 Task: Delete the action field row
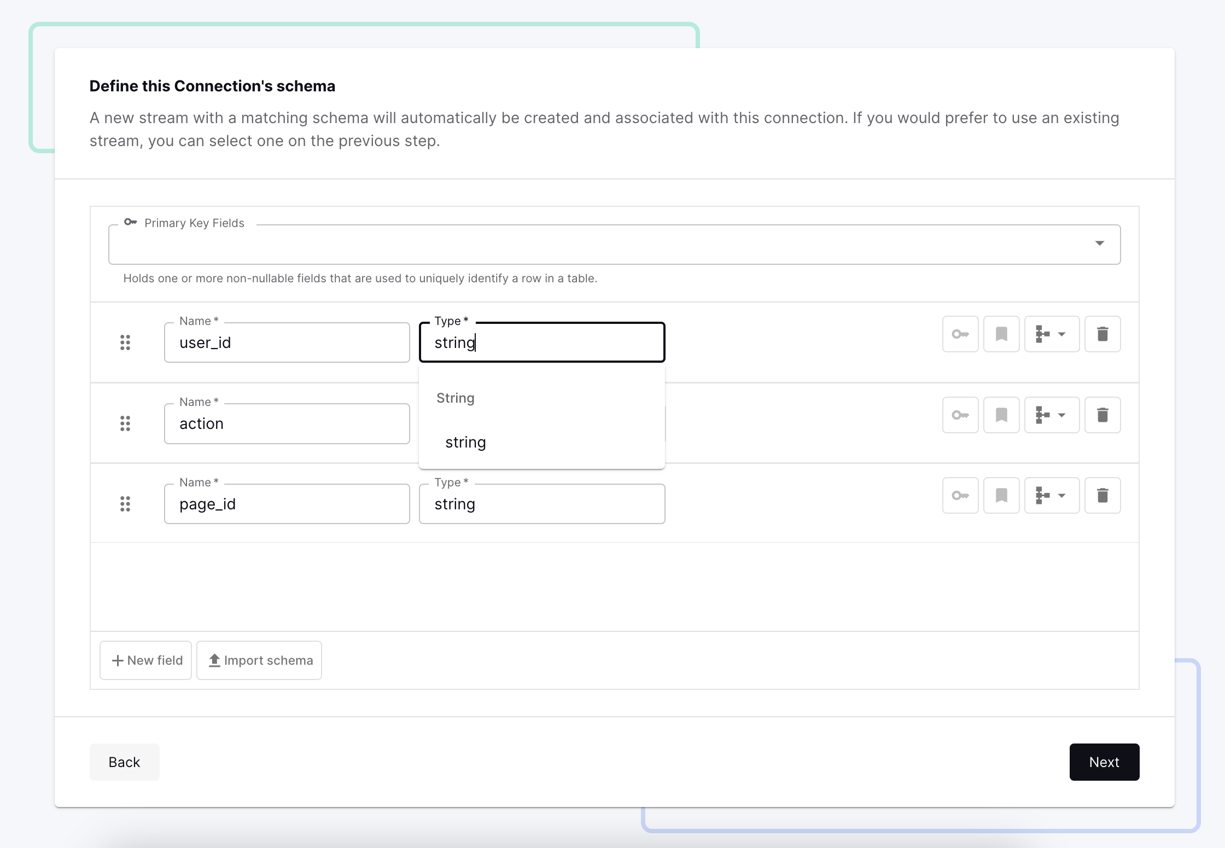[x=1102, y=415]
